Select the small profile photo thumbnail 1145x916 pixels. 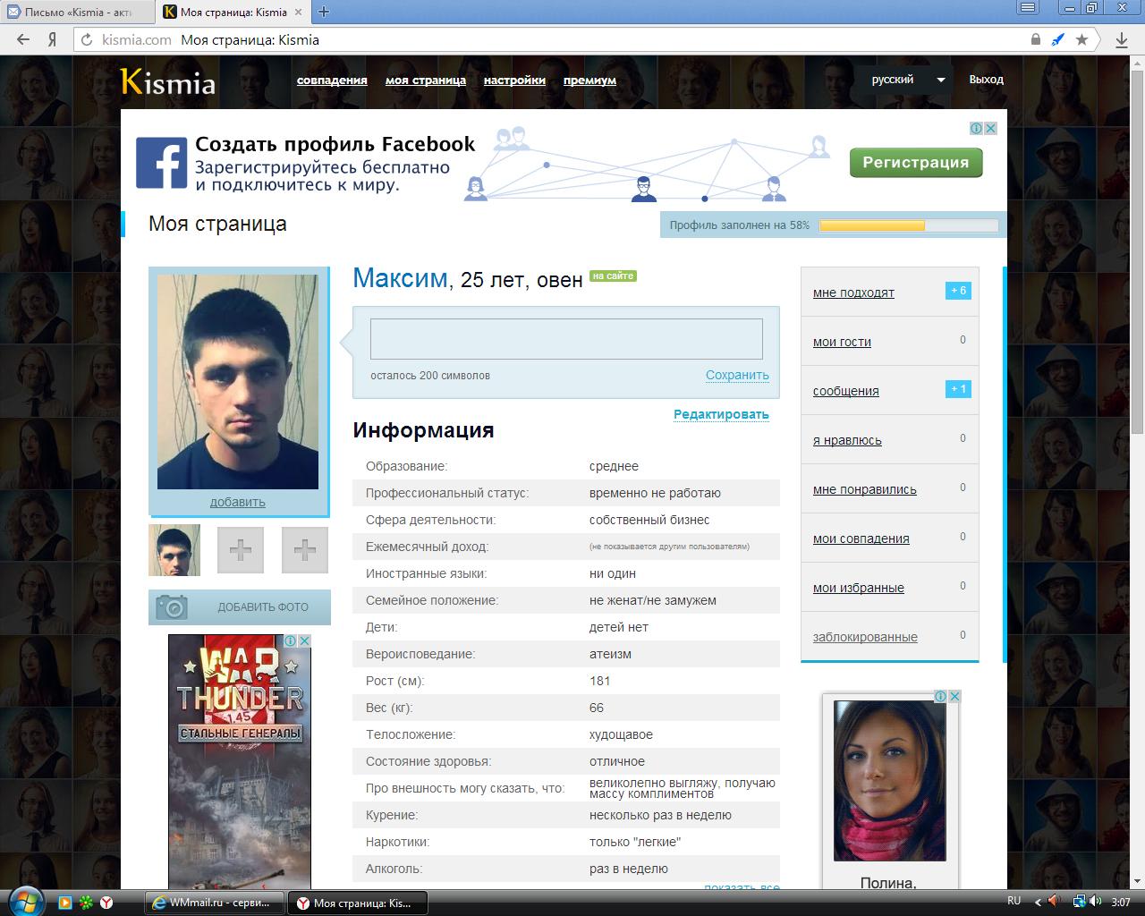(x=174, y=550)
